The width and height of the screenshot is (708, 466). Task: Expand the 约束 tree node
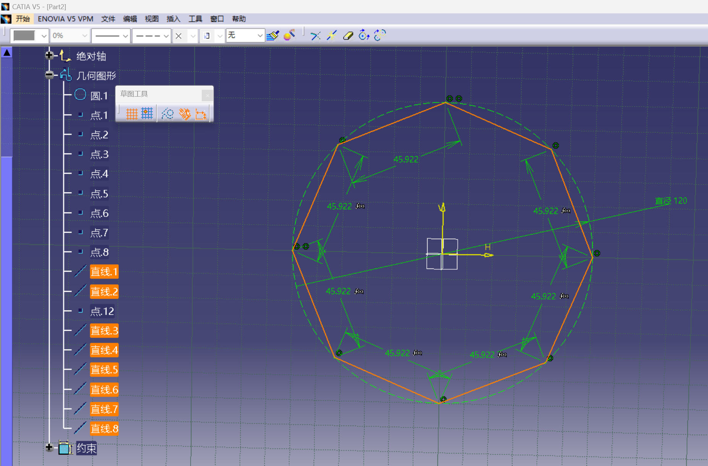[x=49, y=447]
